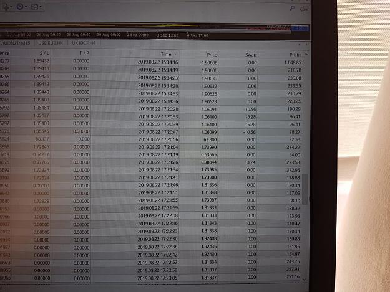The width and height of the screenshot is (390, 292).
Task: Click the profit value 137.09
Action: coord(293,193)
